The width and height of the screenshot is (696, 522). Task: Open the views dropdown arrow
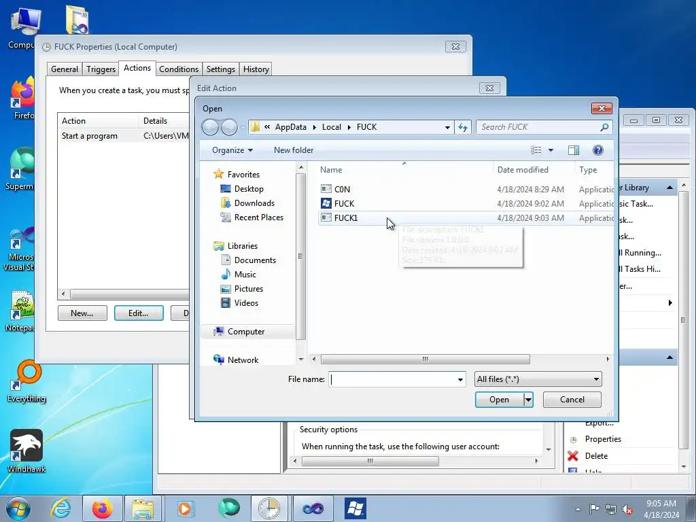(551, 150)
